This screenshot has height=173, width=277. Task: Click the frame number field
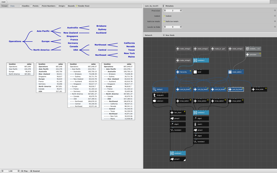point(11,171)
